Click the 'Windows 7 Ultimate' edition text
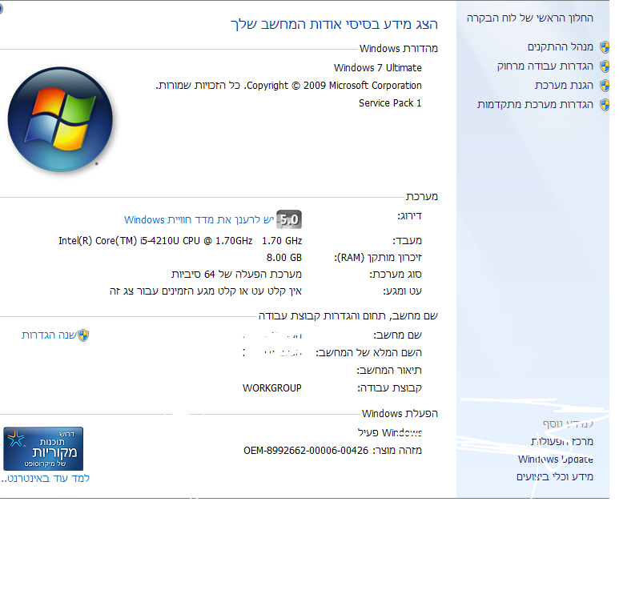The width and height of the screenshot is (619, 594). click(378, 68)
